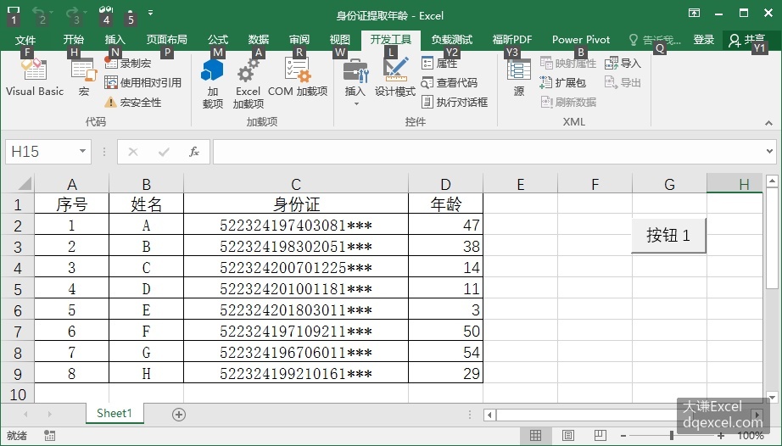
Task: Select cell containing 522324200701225***
Action: click(296, 268)
